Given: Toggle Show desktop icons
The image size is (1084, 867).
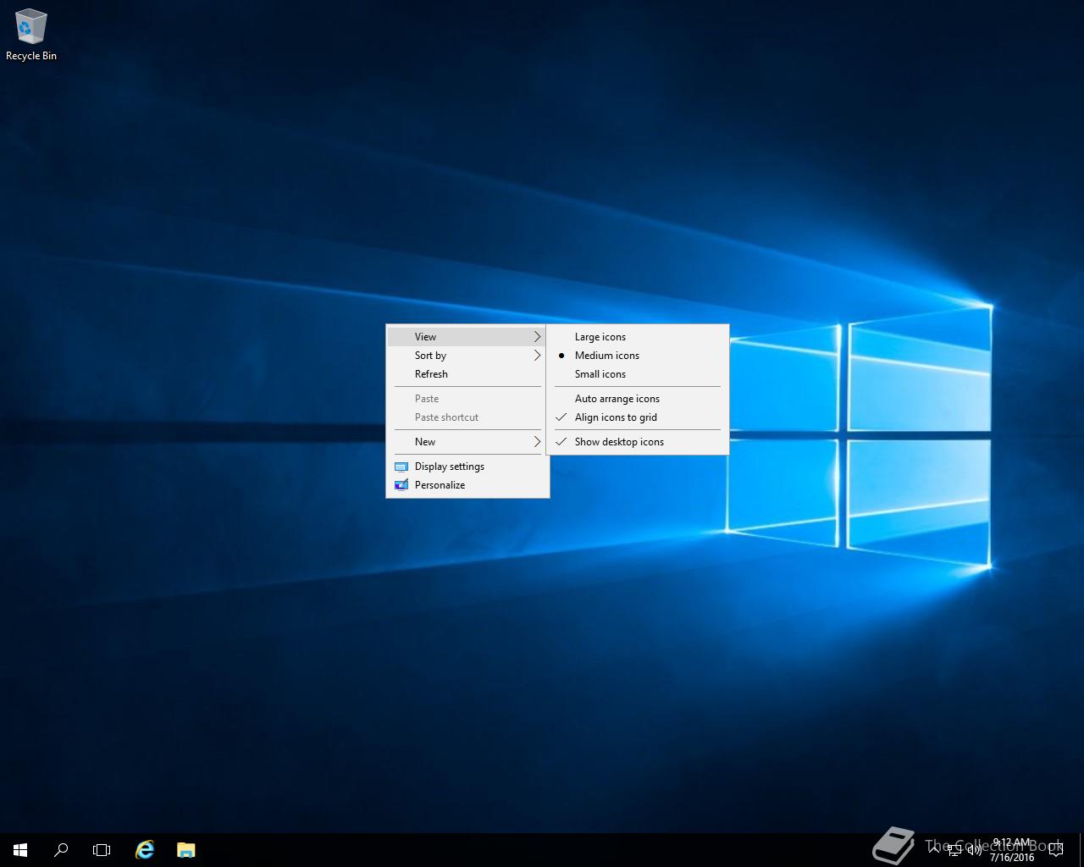Looking at the screenshot, I should (638, 442).
